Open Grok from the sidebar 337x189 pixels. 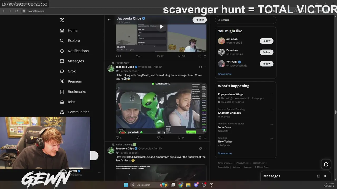pos(68,71)
